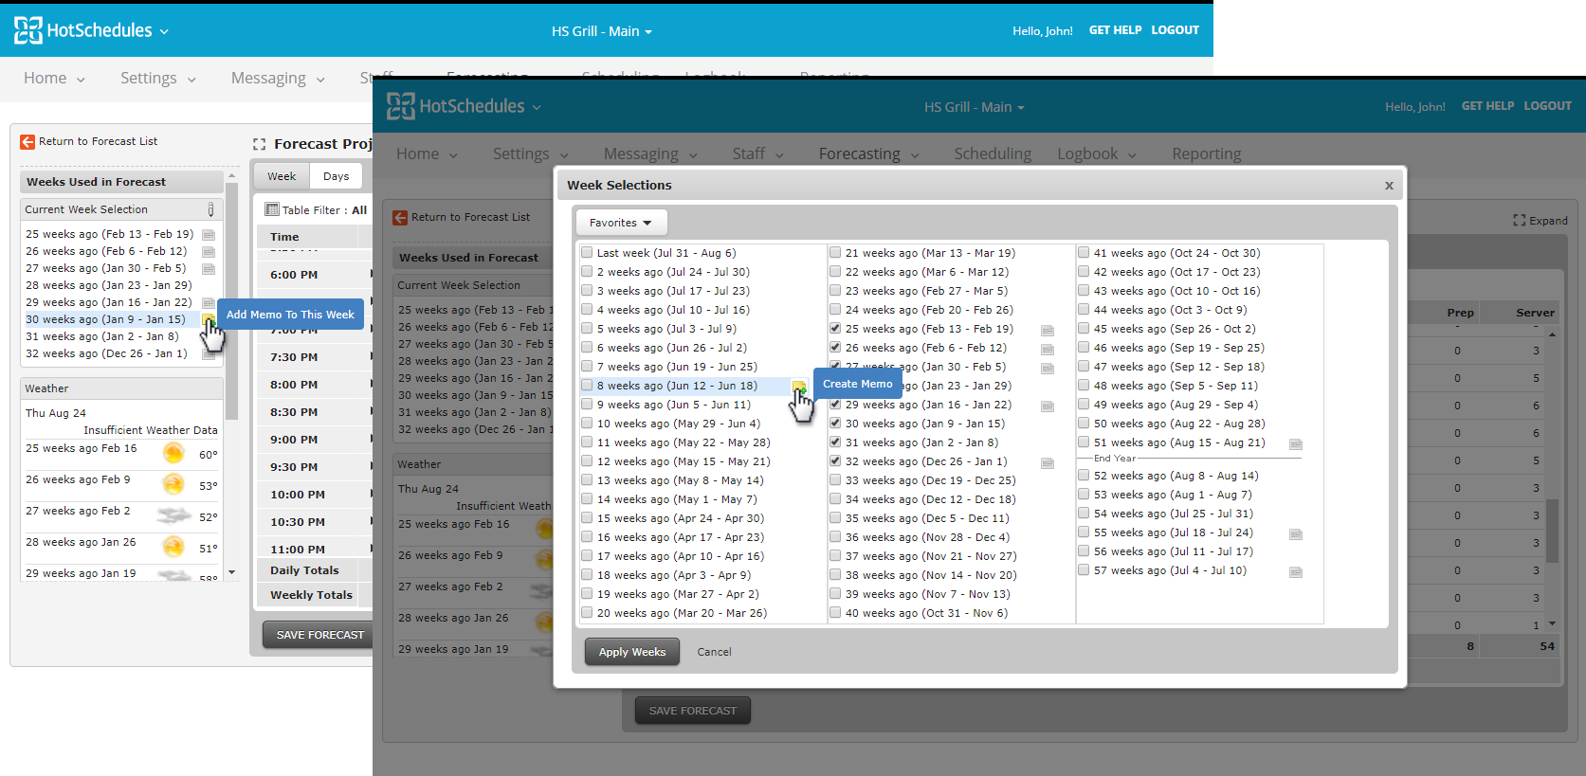
Task: Open the Scheduling menu in front window
Action: point(993,154)
